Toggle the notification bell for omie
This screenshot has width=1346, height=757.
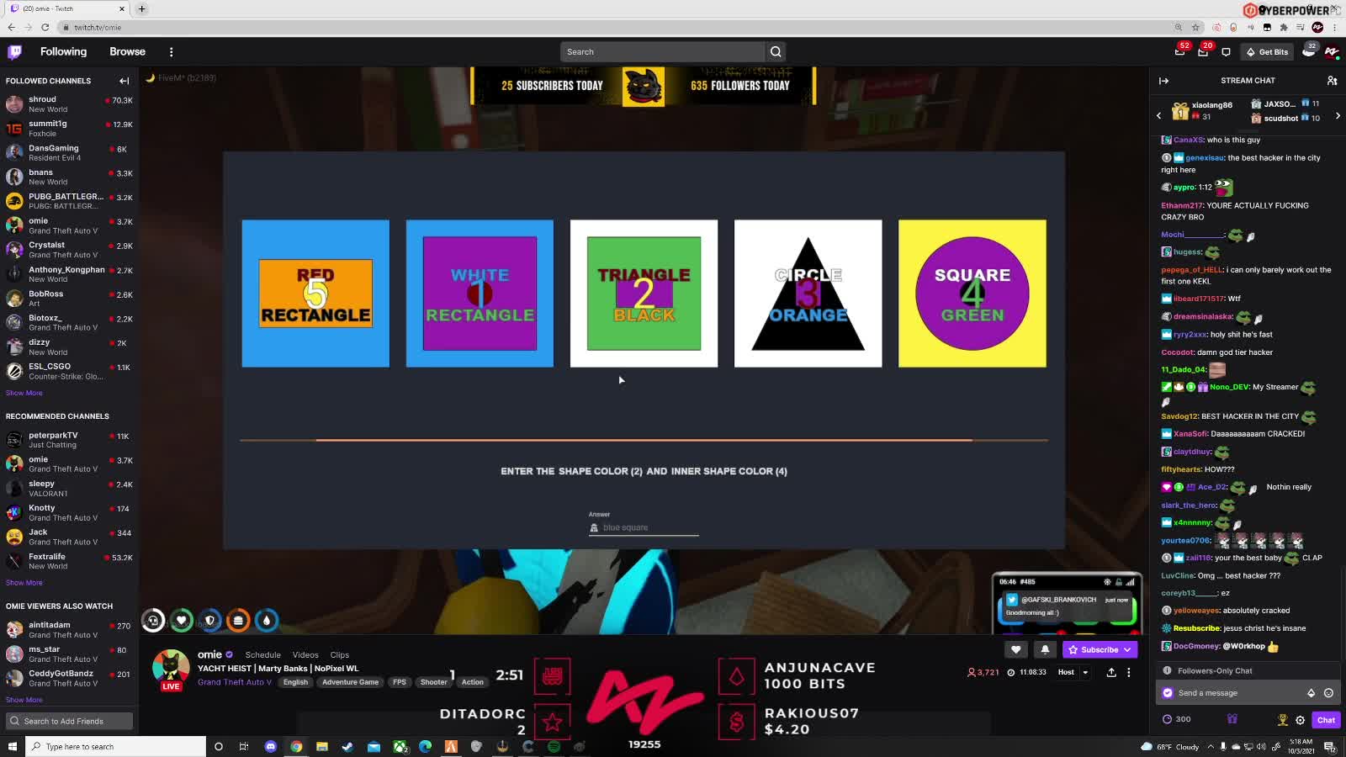pos(1045,649)
